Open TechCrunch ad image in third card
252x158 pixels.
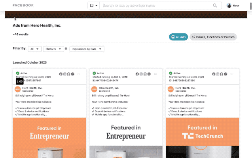coord(203,138)
